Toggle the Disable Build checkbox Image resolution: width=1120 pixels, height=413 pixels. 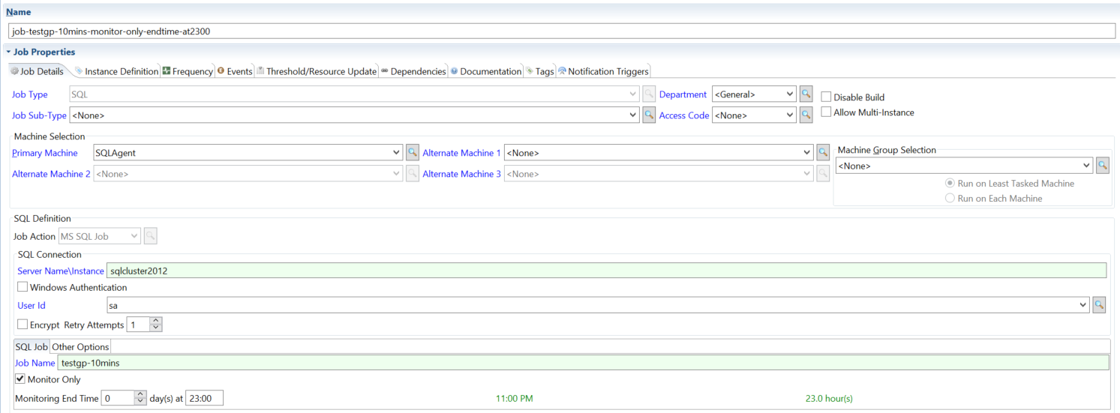(x=826, y=97)
